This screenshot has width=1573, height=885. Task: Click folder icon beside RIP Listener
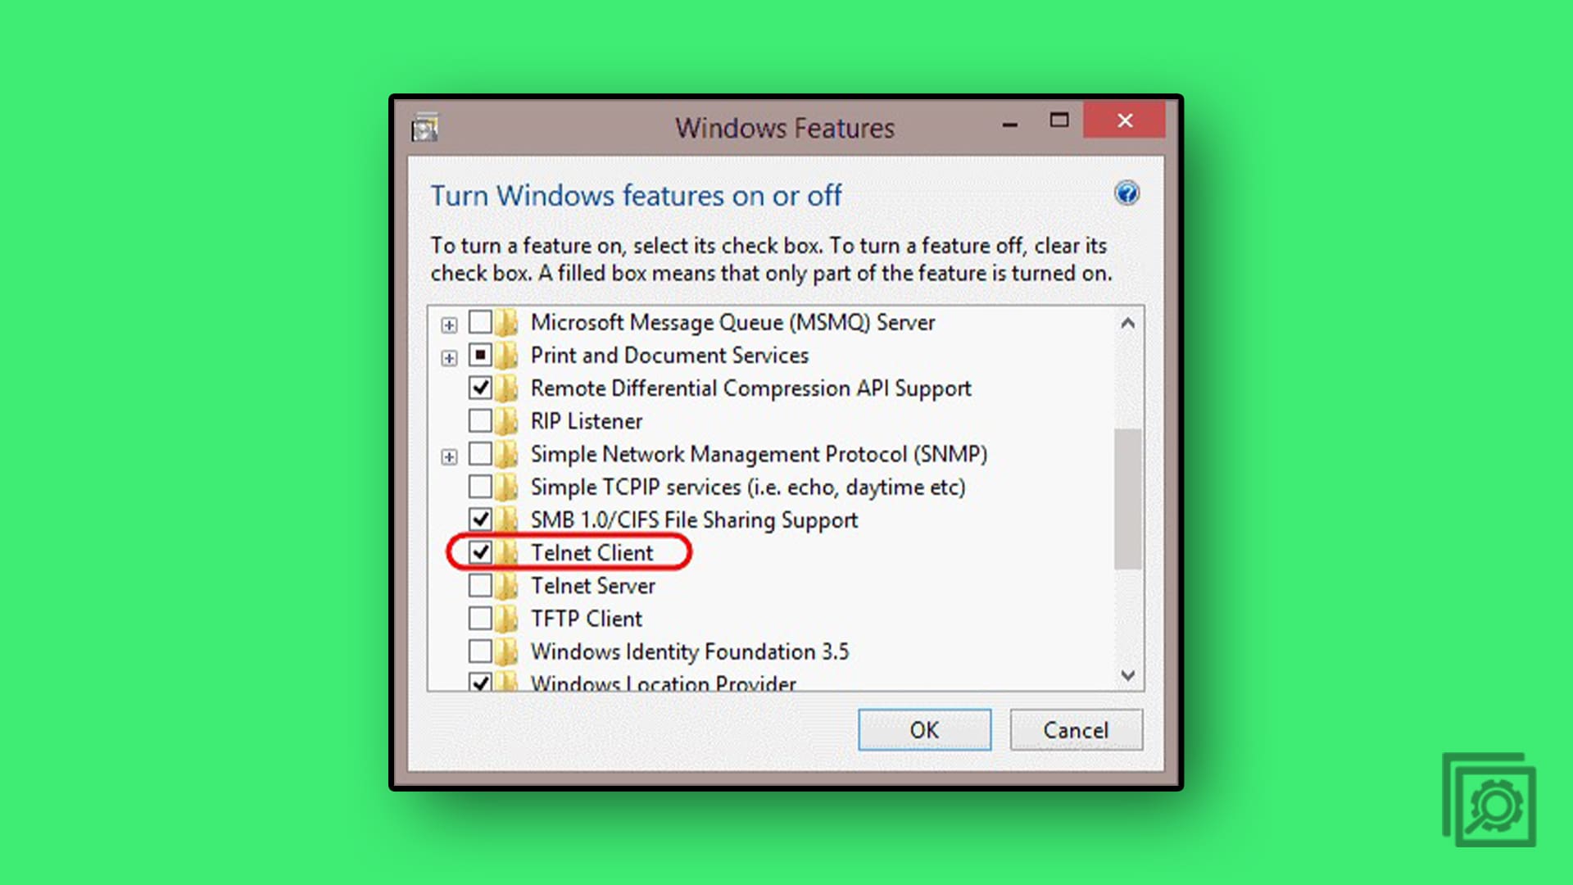pos(507,421)
